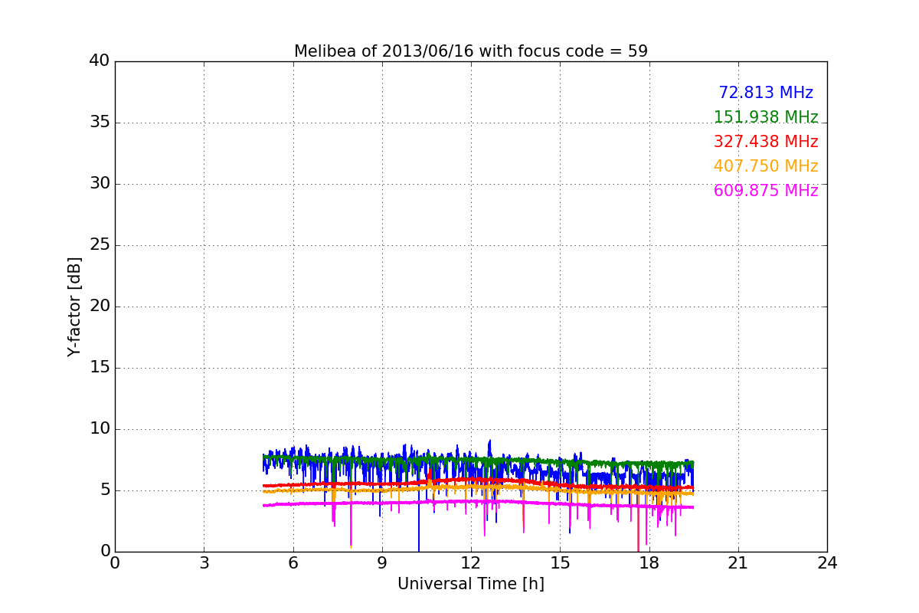919x613 pixels.
Task: Click the 21 tick label on the time axis
Action: pos(737,563)
